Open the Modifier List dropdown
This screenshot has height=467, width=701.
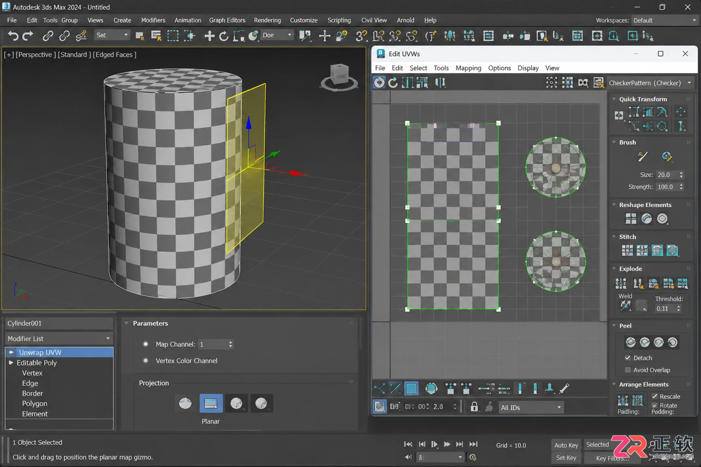click(59, 339)
